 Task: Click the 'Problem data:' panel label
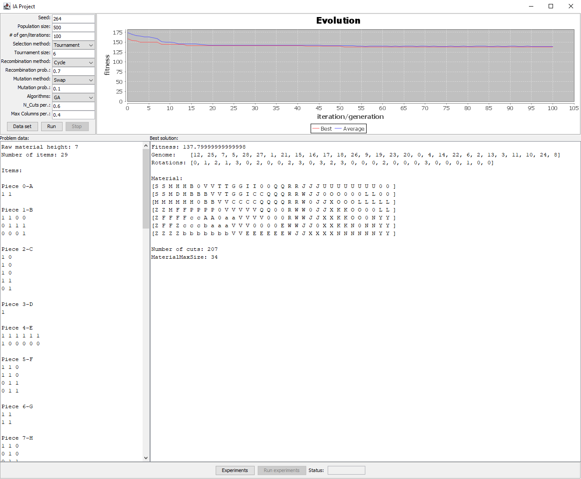14,138
